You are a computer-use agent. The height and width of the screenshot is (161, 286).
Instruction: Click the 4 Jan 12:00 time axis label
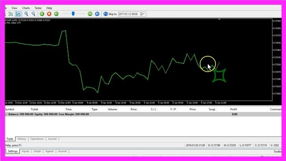(x=106, y=103)
